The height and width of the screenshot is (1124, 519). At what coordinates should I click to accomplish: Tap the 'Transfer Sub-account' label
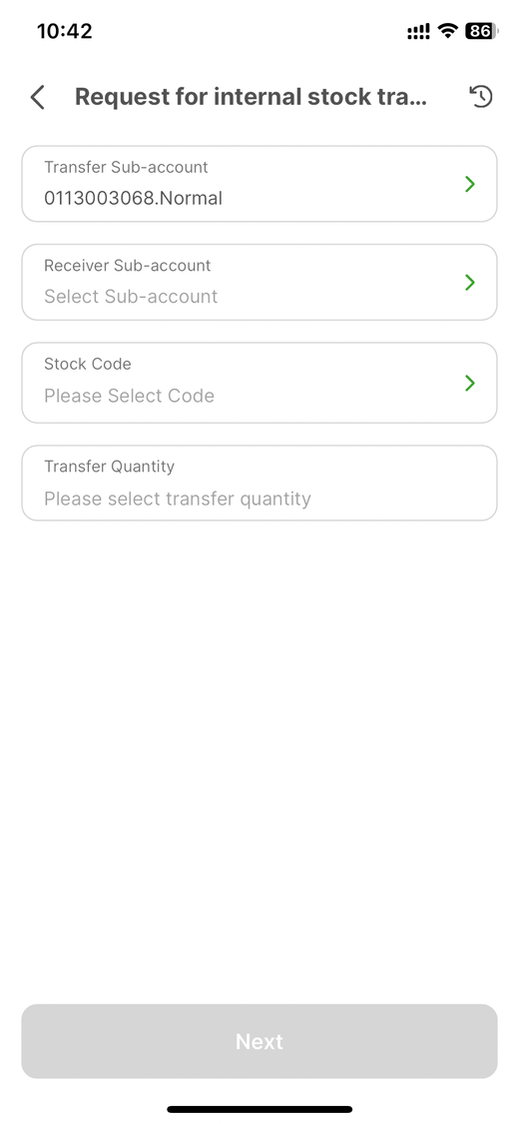point(126,167)
